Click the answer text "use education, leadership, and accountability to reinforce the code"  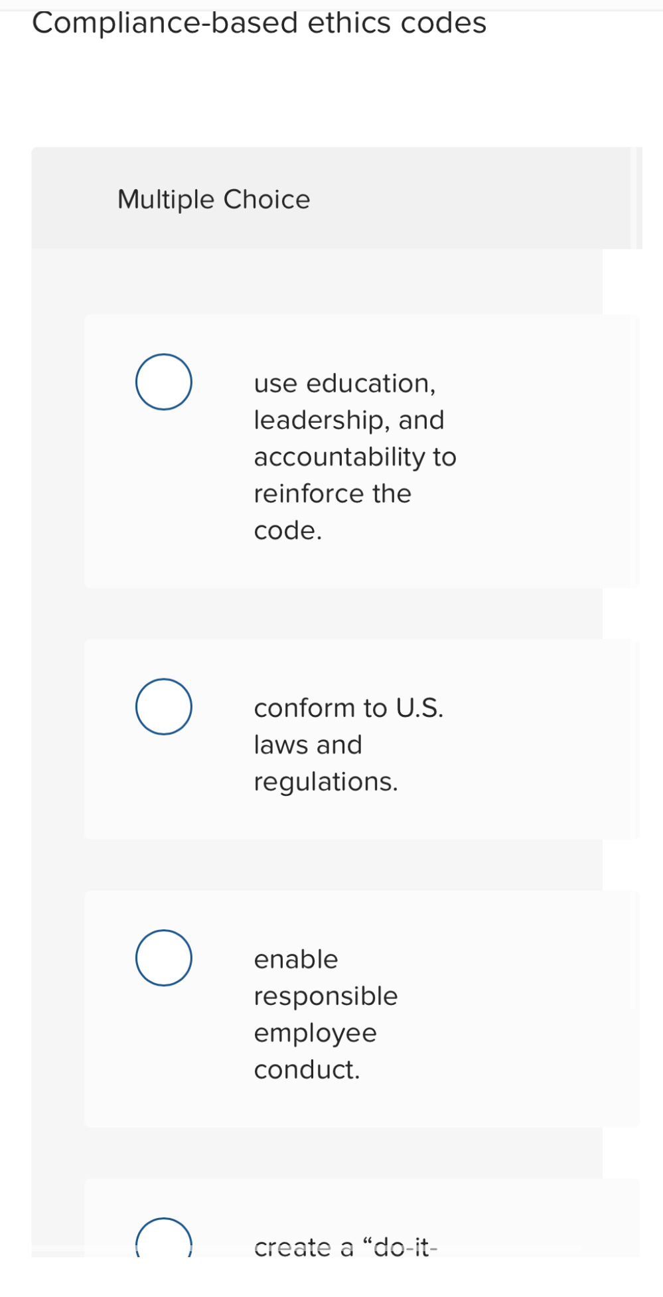point(355,456)
